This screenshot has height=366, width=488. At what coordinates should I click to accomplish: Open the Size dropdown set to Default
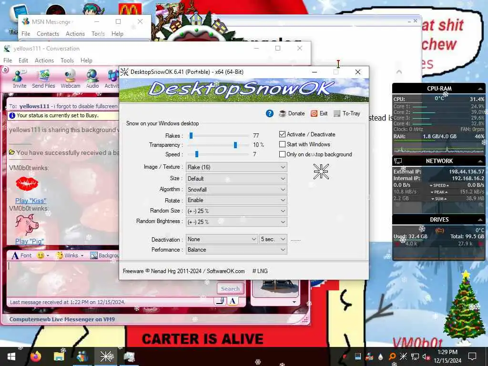tap(236, 179)
